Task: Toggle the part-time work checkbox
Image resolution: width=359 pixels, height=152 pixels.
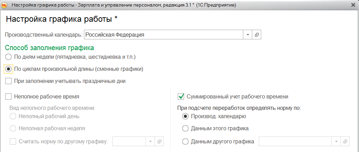Action: coord(9,97)
